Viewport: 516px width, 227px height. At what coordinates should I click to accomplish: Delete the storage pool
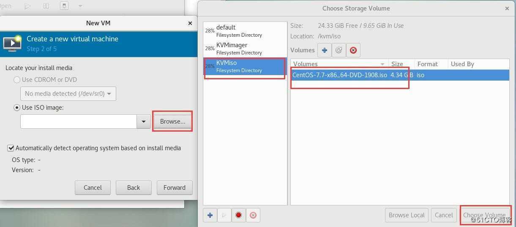coord(253,215)
